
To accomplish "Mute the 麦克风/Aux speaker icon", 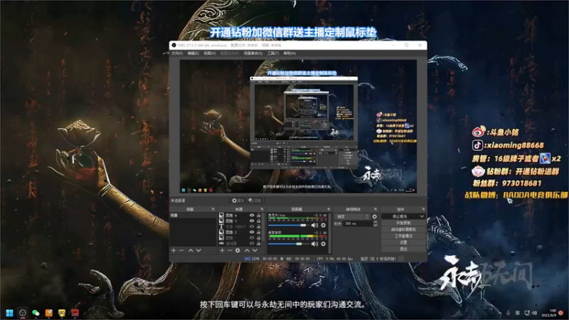I will tap(314, 225).
